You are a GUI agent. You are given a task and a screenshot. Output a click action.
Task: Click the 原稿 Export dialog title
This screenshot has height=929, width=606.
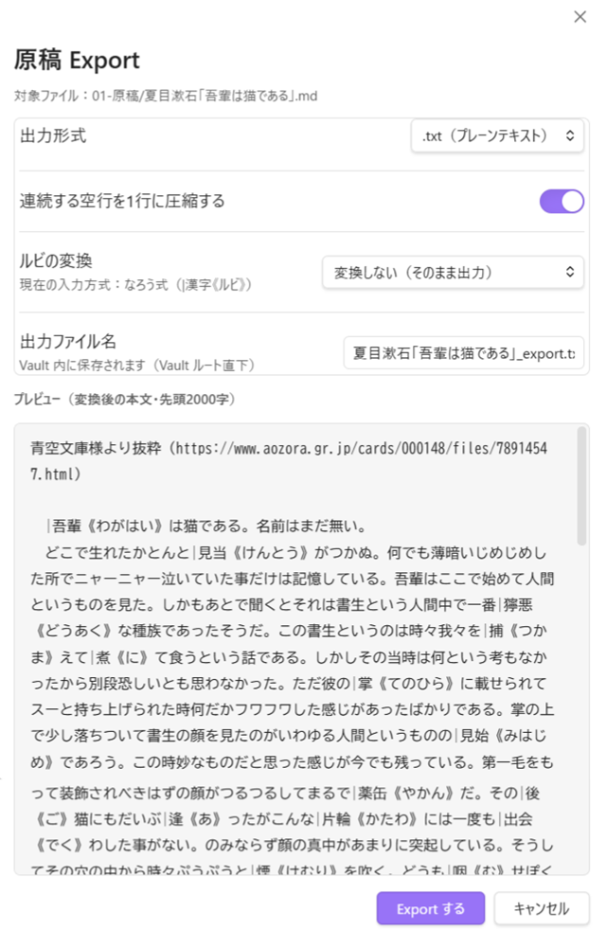pyautogui.click(x=77, y=60)
